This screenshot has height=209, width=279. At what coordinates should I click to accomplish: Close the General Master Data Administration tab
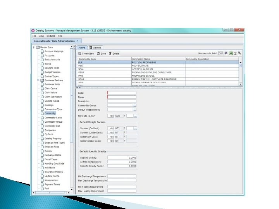click(x=77, y=41)
